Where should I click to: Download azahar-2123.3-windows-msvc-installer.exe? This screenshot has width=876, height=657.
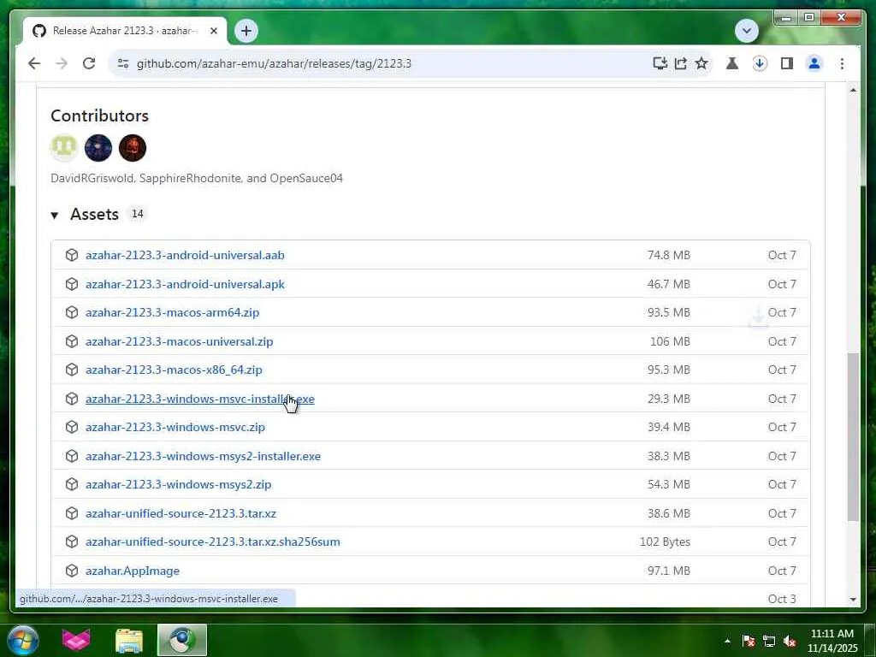pyautogui.click(x=200, y=399)
